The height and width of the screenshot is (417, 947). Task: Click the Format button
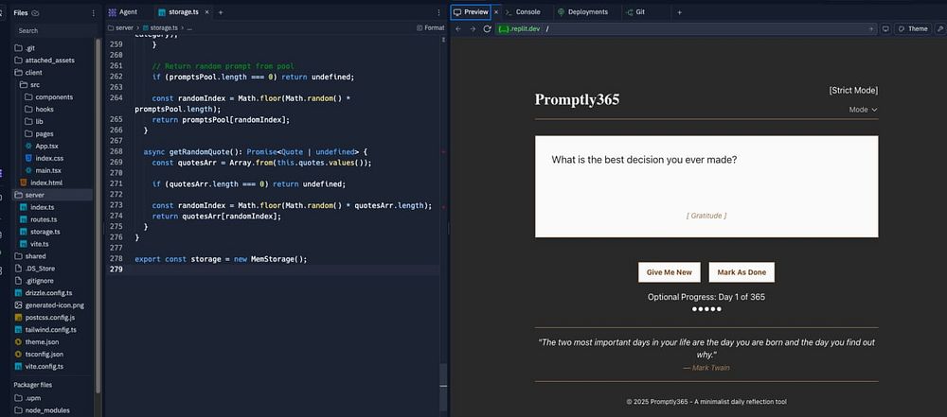430,27
